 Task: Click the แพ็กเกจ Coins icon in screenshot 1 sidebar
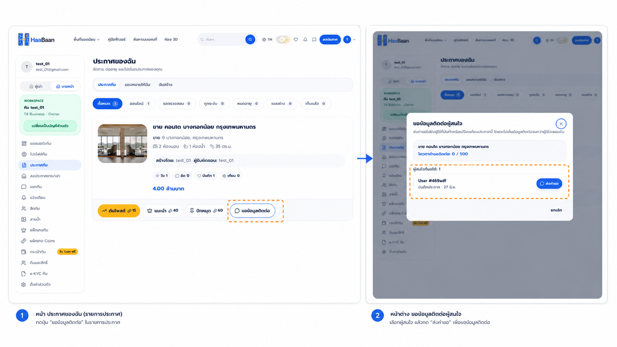click(24, 241)
